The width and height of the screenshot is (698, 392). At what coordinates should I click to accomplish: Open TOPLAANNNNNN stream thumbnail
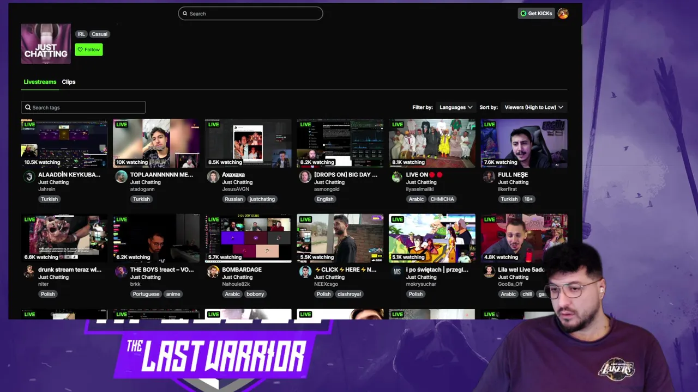tap(156, 143)
